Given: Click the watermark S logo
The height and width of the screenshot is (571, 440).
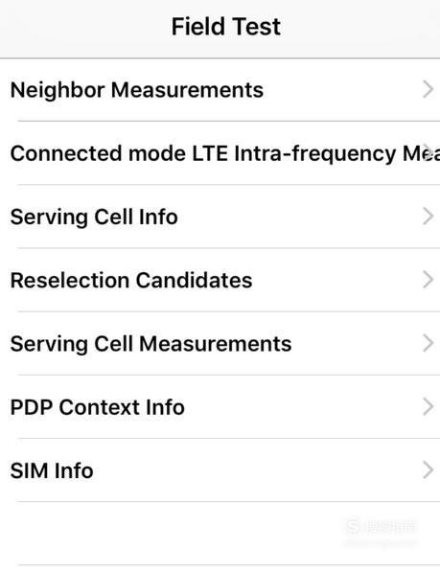Looking at the screenshot, I should coord(353,526).
